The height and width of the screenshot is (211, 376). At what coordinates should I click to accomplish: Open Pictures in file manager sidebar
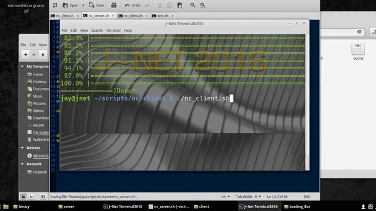(x=36, y=103)
